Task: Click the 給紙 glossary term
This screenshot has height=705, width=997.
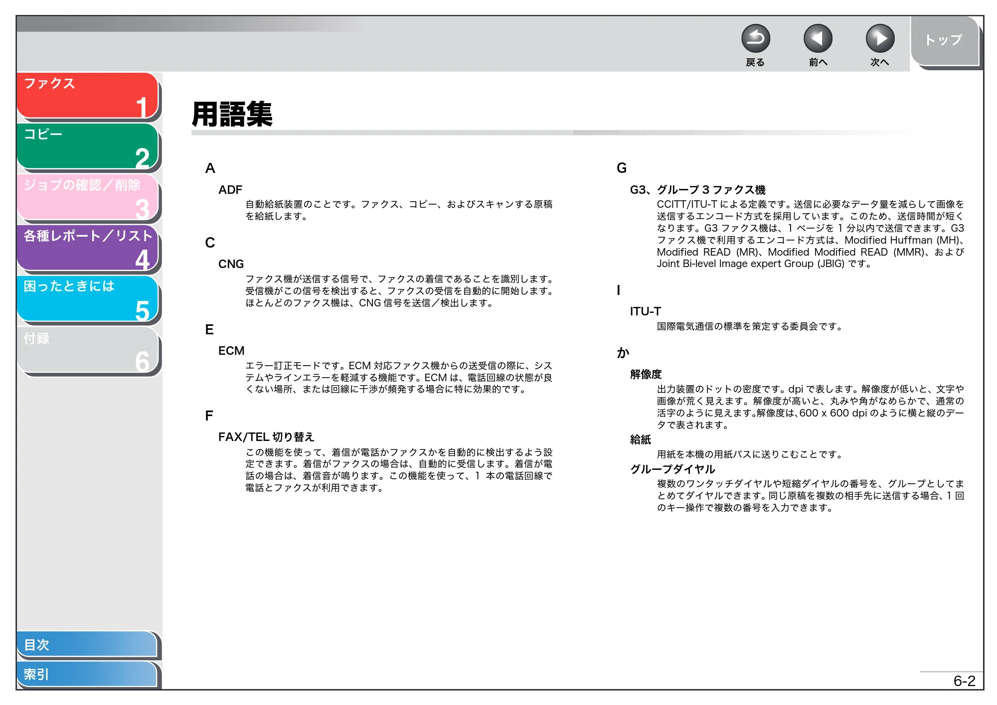Action: click(640, 439)
